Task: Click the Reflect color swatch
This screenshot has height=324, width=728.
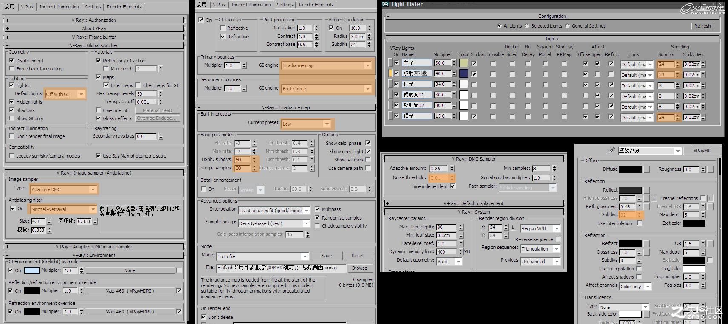Action: click(630, 190)
